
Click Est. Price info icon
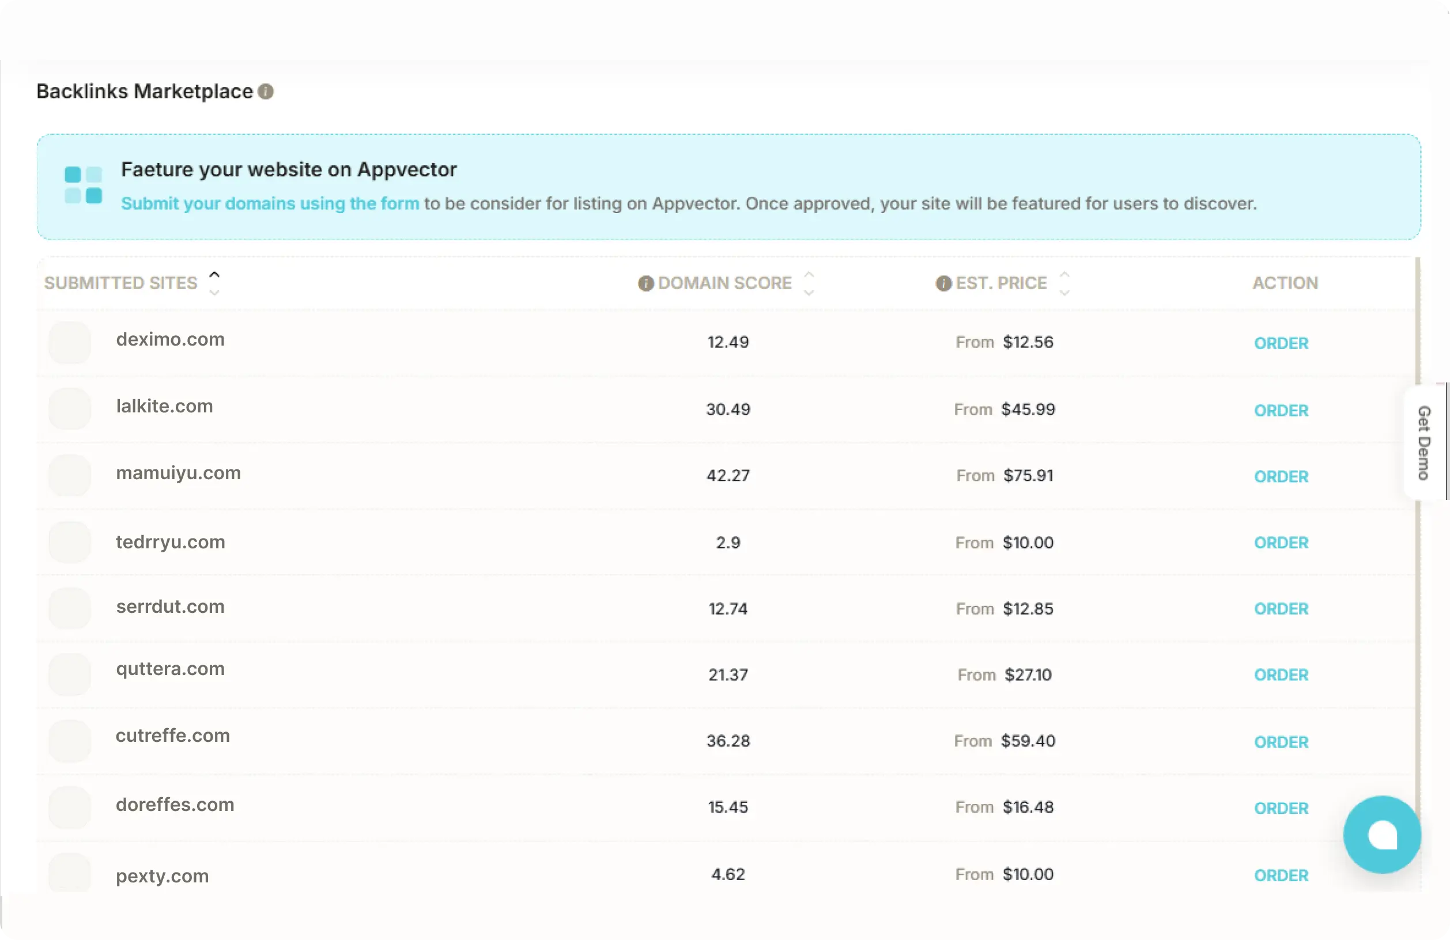[x=943, y=283]
